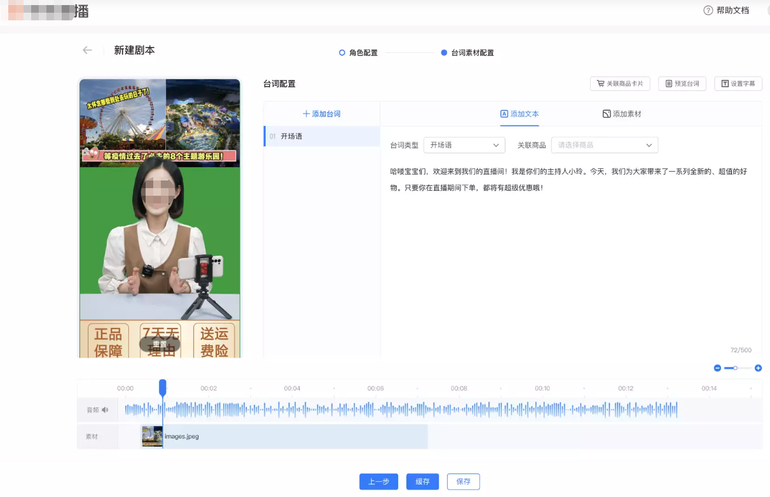Click the plus icon to 添加台词

[x=306, y=112]
